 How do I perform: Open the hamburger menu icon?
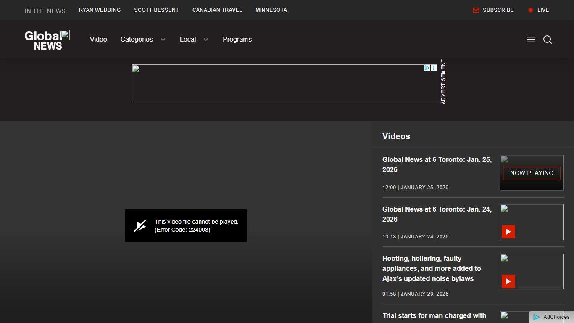pos(531,40)
